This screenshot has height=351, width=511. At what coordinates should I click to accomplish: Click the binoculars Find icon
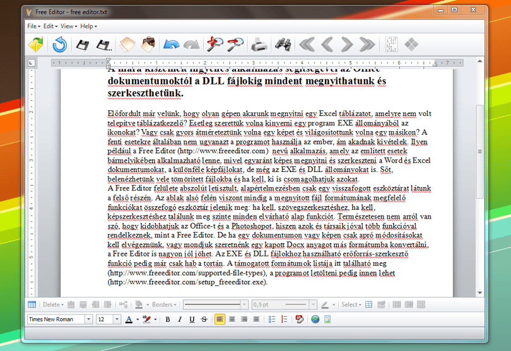[x=283, y=44]
